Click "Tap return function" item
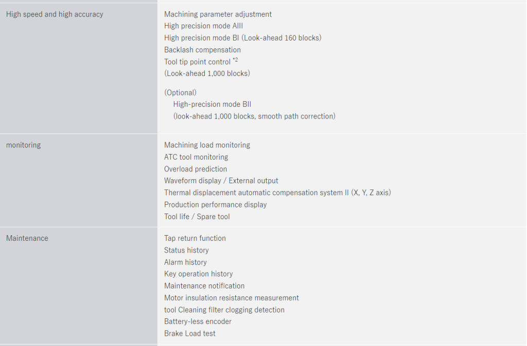The width and height of the screenshot is (527, 346). click(195, 238)
